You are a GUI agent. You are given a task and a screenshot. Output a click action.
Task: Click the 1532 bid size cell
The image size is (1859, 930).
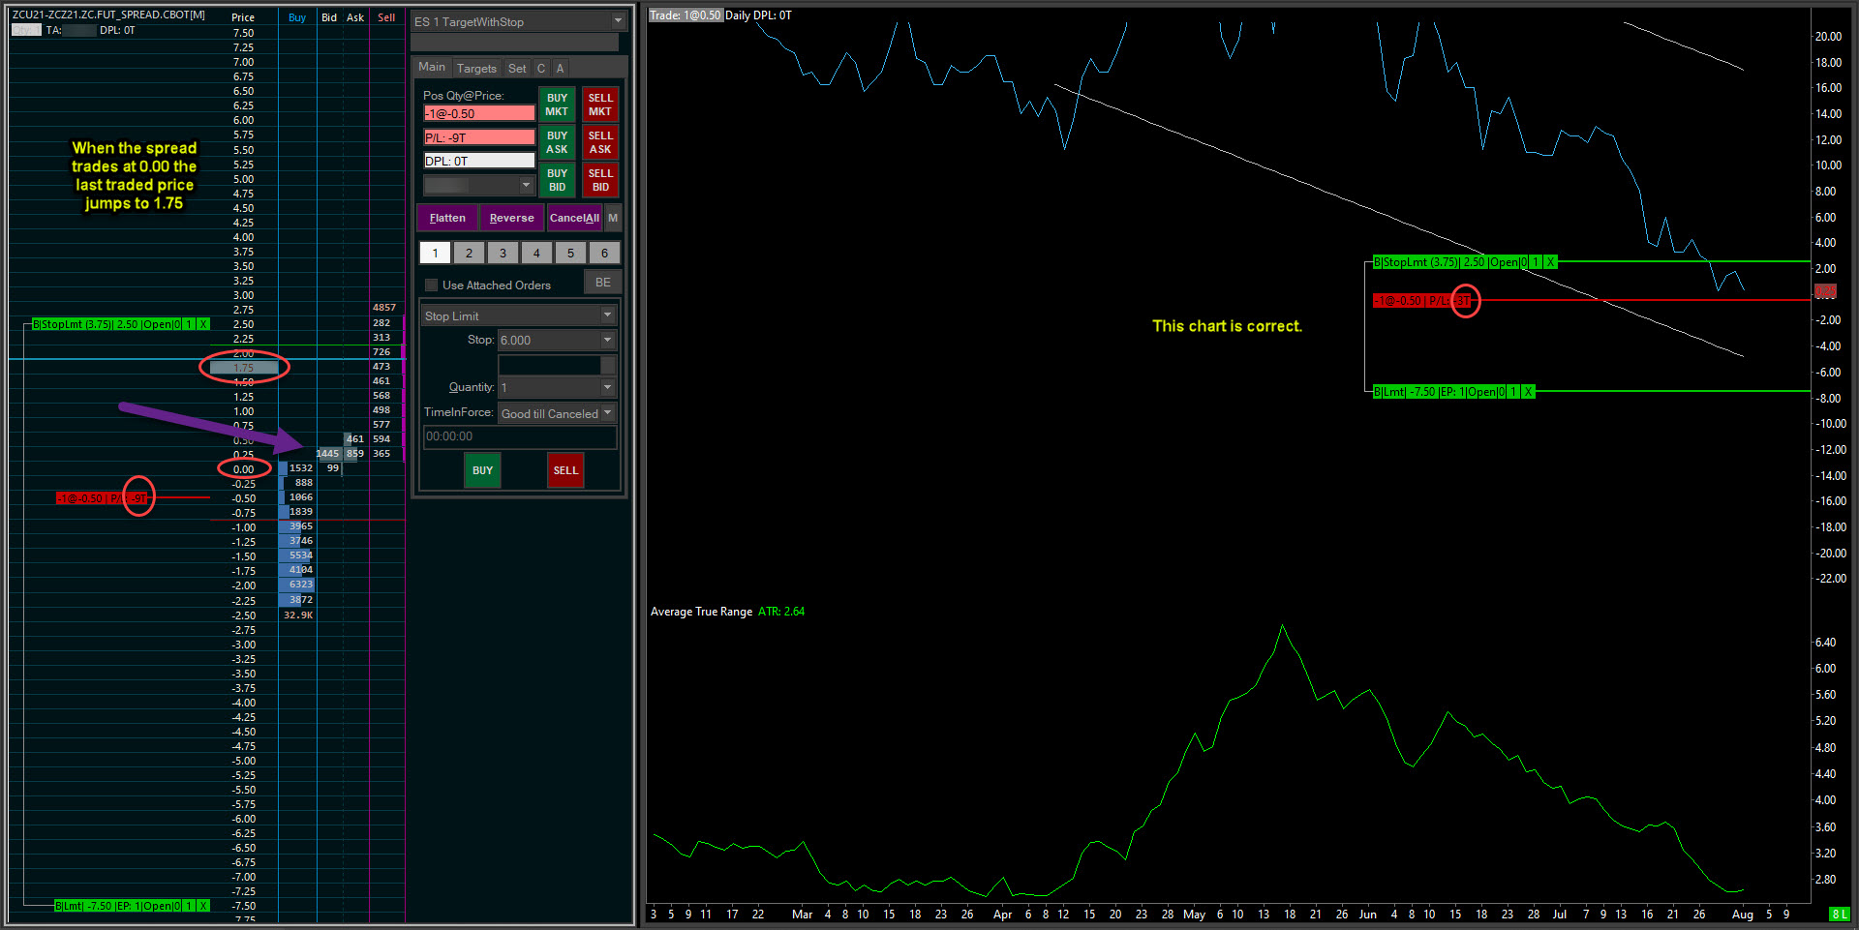301,468
